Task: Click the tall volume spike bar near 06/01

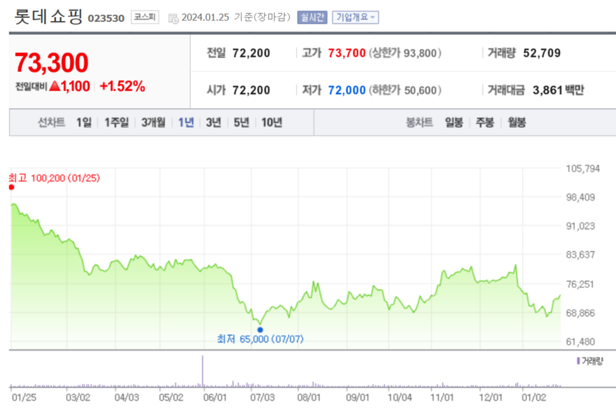Action: click(202, 371)
